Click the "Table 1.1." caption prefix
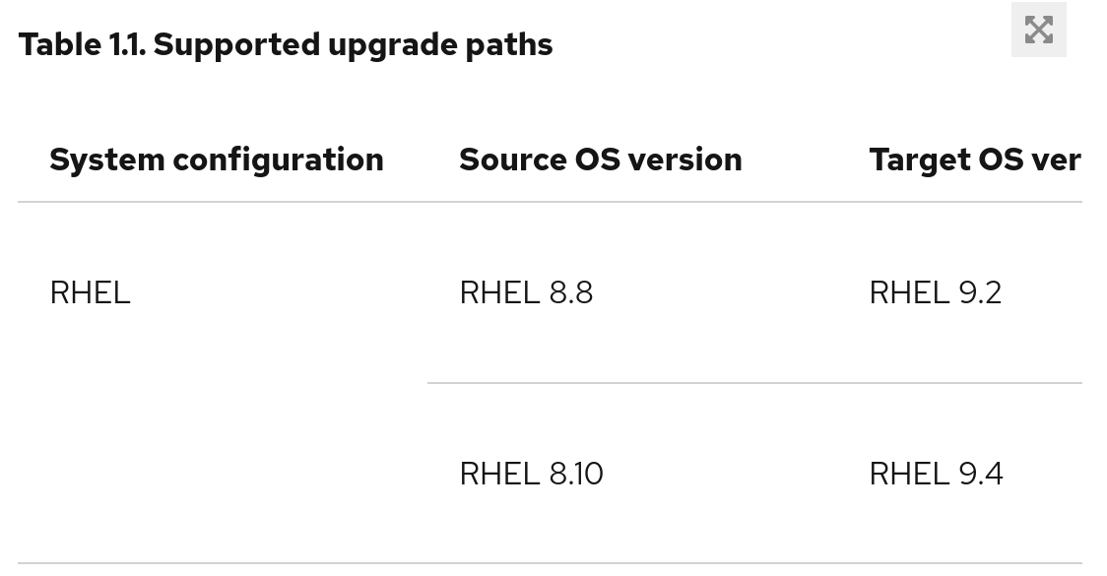Screen dimensions: 1107x576 pos(82,44)
